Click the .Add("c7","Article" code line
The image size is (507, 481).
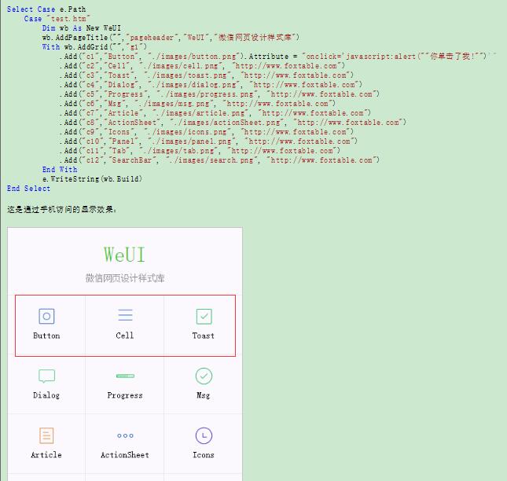[215, 113]
